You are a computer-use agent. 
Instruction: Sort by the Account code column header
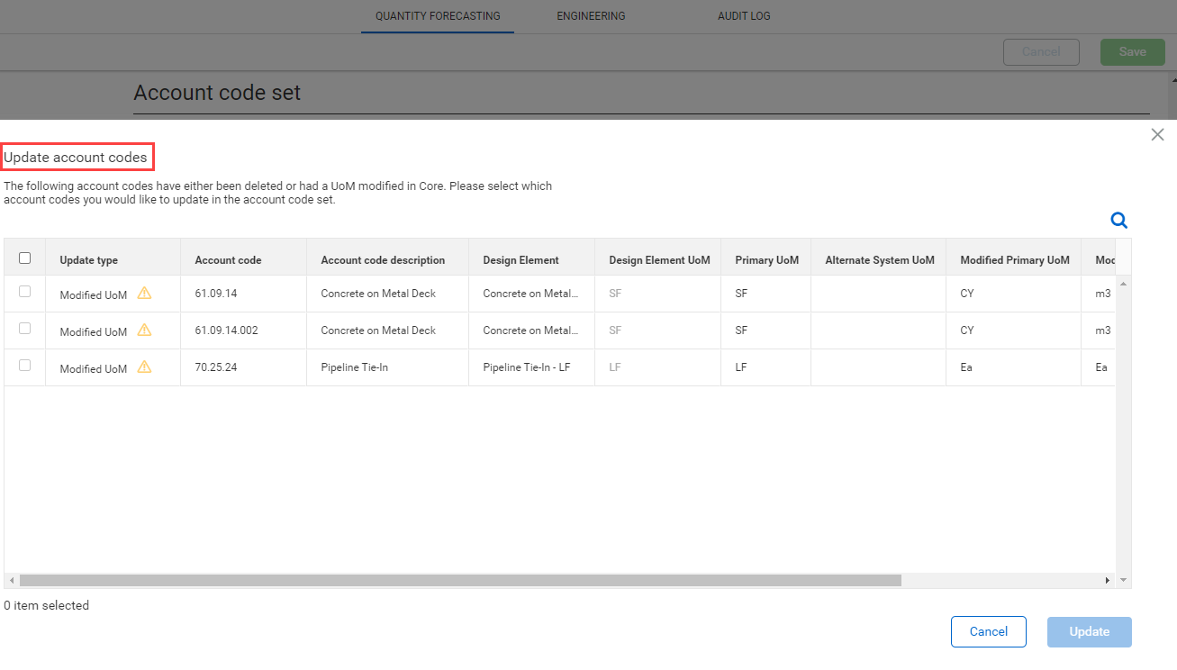click(228, 260)
